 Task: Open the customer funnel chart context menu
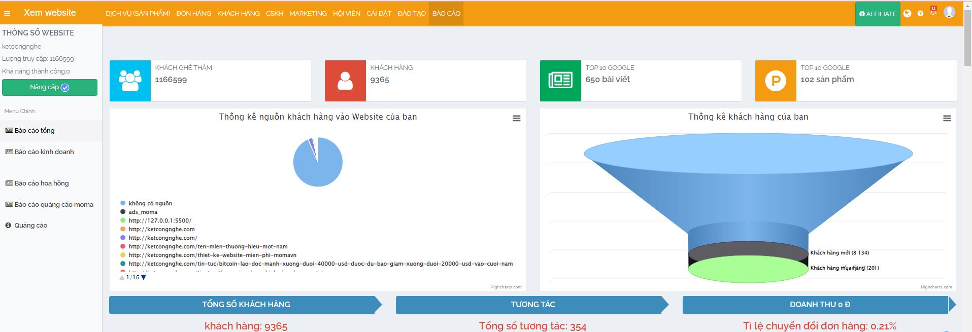point(947,118)
